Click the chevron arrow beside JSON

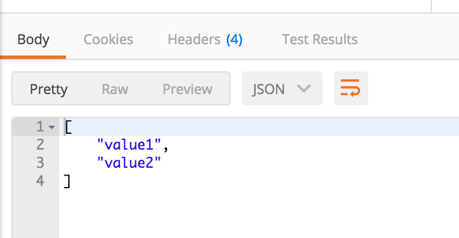303,88
